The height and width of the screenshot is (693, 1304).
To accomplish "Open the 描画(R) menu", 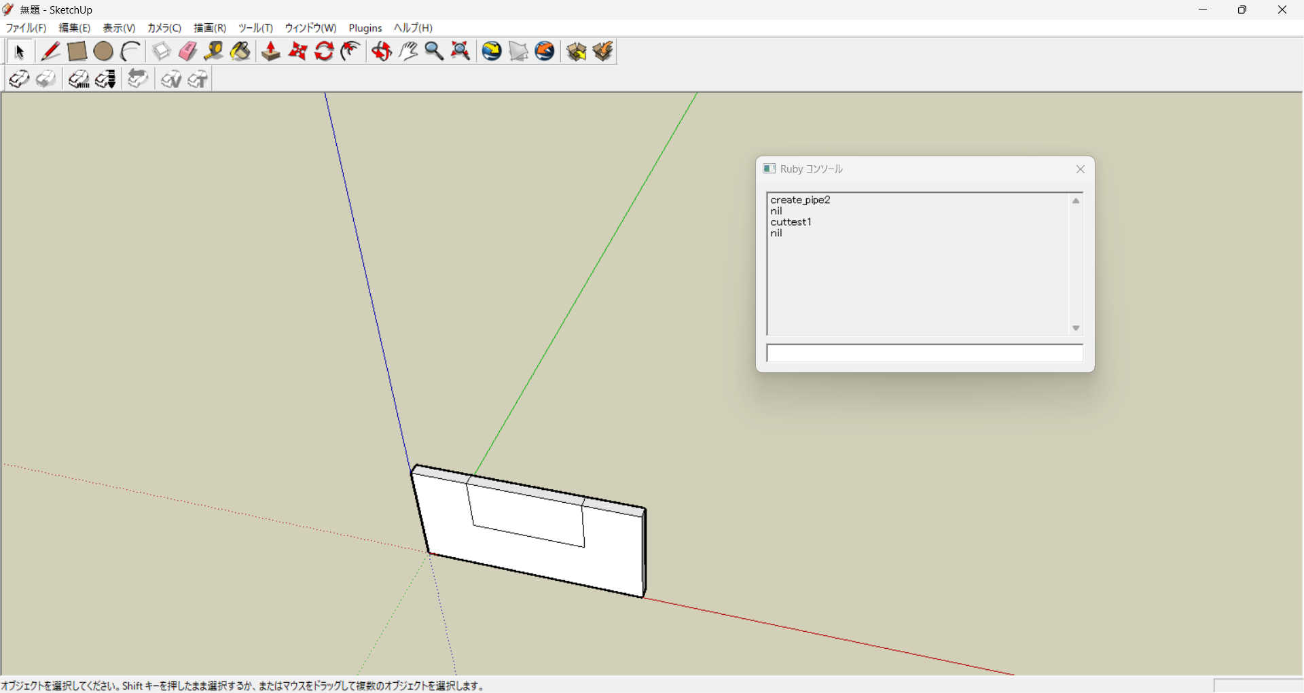I will [x=210, y=28].
